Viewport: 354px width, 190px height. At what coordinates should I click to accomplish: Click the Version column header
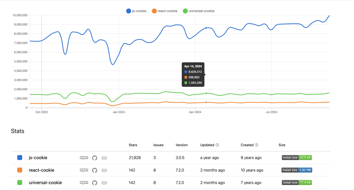[182, 145]
